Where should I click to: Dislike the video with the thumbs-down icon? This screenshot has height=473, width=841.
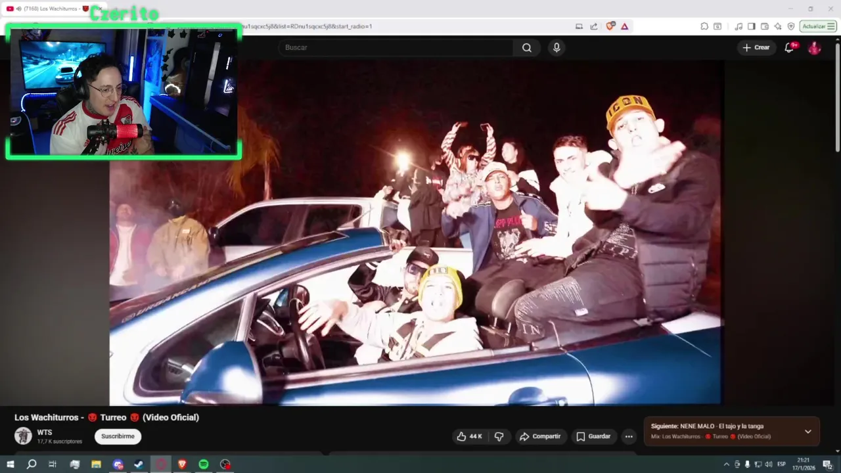[x=499, y=436]
